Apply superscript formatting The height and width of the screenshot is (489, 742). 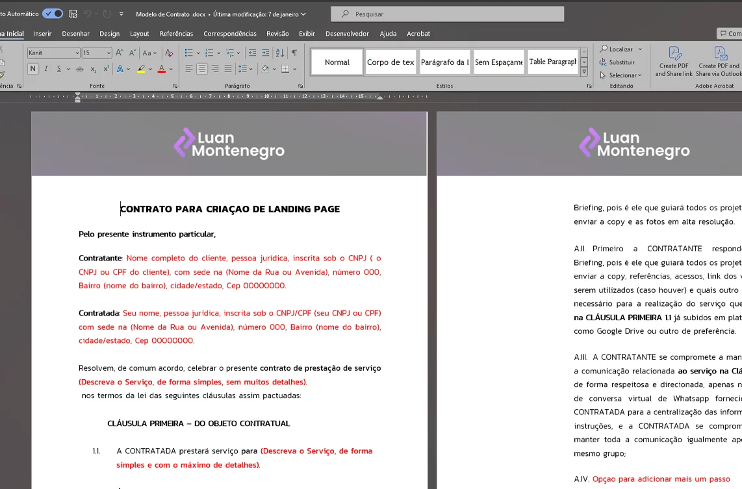click(x=107, y=69)
